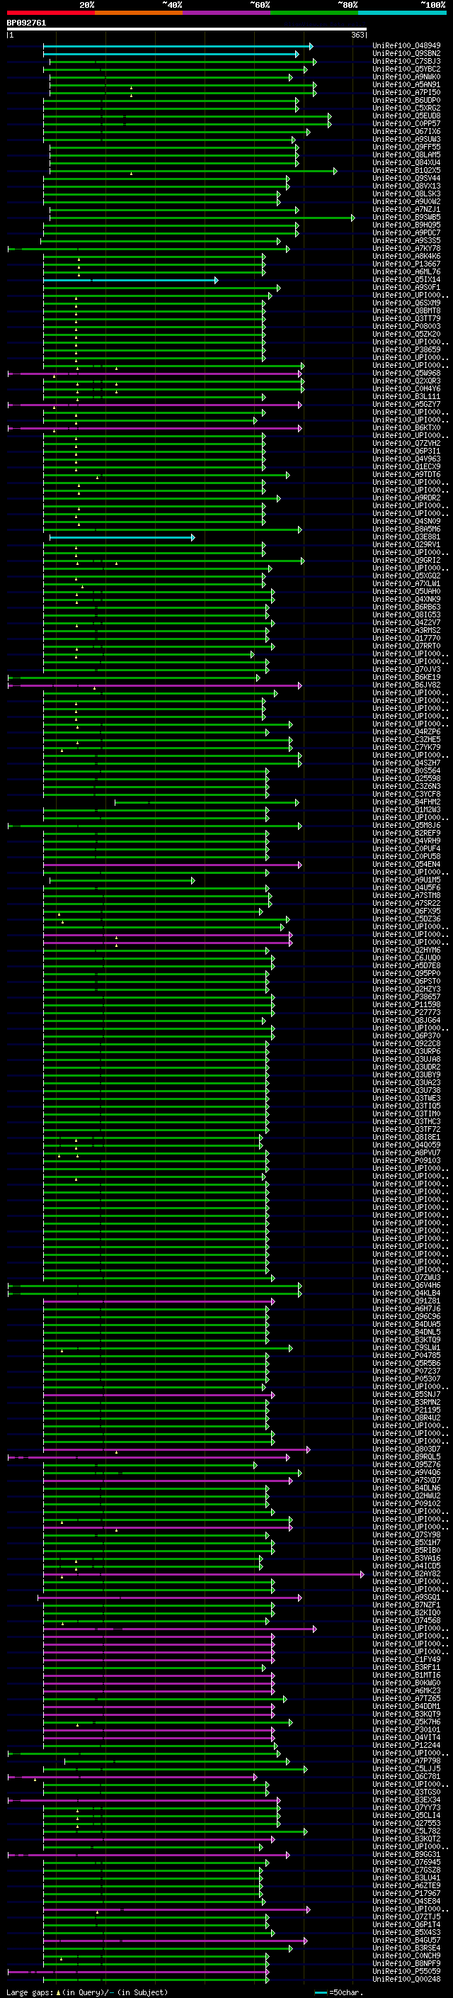This screenshot has height=1998, width=453.
Task: Open hit UniRef100_Q5YBC2
Action: click(406, 69)
